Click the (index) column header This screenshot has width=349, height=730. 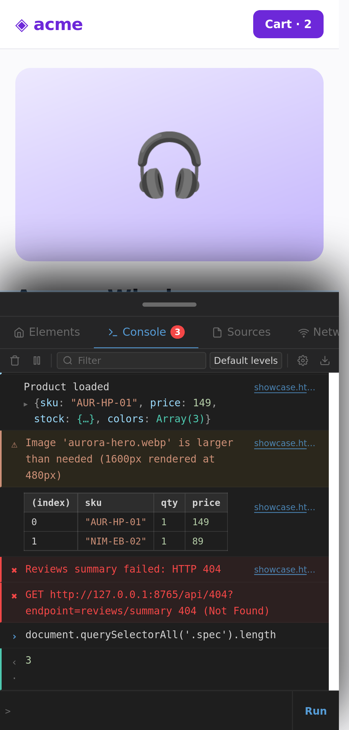pos(51,503)
